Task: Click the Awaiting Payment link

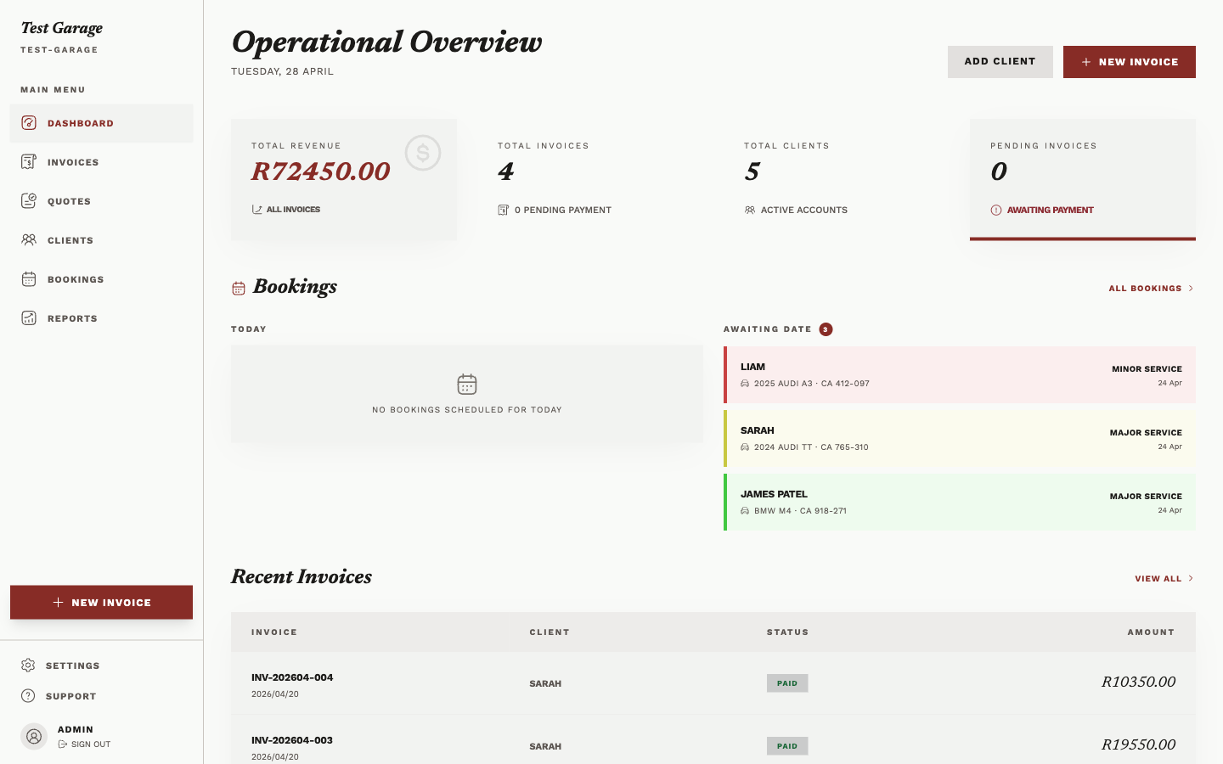Action: pos(1042,210)
